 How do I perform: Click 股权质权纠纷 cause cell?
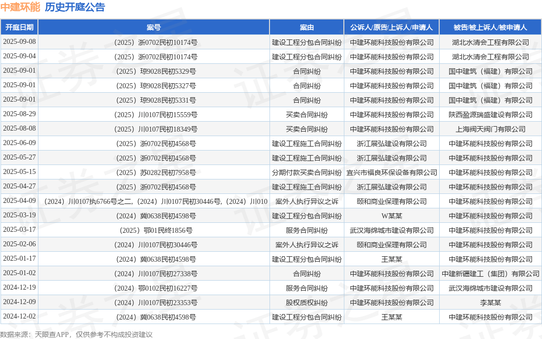[306, 303]
